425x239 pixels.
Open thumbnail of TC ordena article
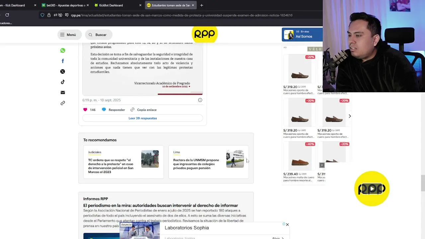(x=150, y=159)
